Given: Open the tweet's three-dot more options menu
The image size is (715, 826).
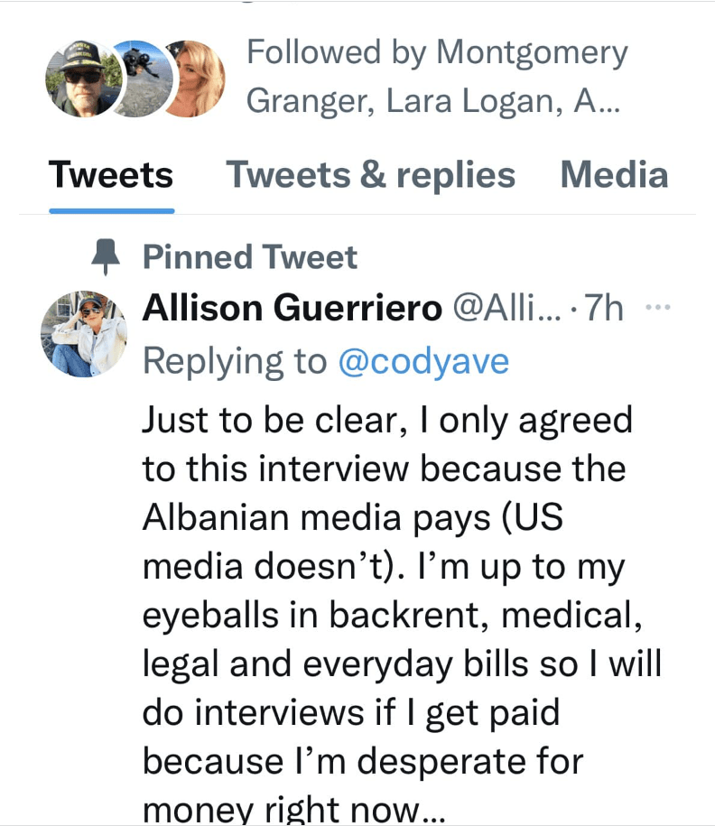Looking at the screenshot, I should [658, 307].
